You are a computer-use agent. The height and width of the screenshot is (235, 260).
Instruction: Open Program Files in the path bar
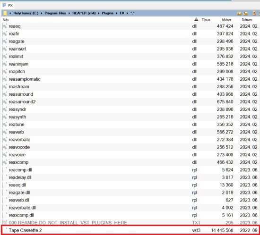55,13
